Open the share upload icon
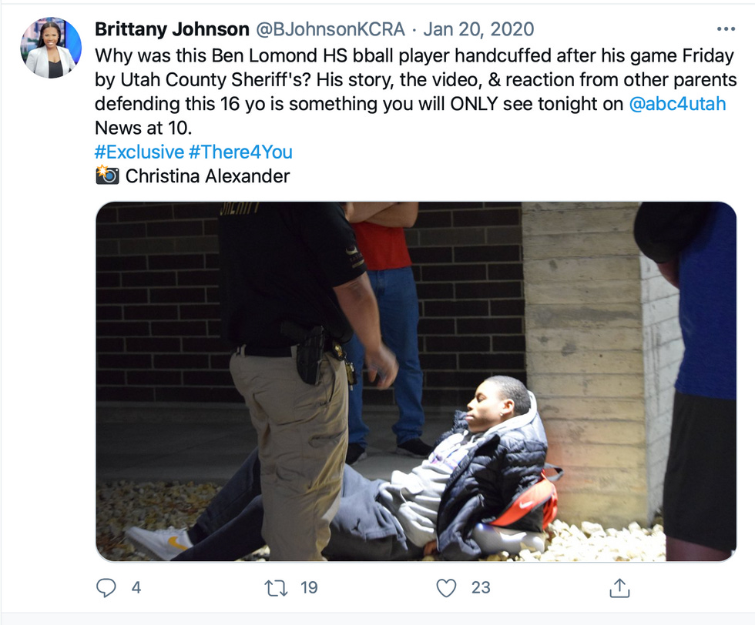The width and height of the screenshot is (755, 625). [619, 587]
